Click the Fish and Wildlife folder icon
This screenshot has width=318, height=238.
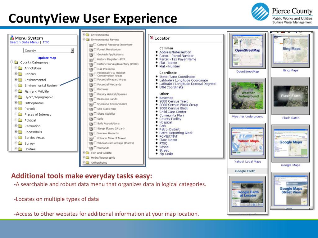point(20,91)
